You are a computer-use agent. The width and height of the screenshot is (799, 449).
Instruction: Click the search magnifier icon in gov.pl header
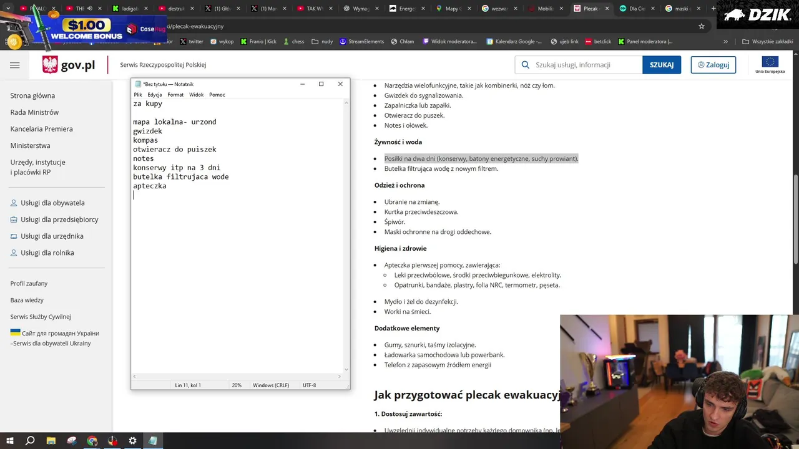(x=525, y=65)
